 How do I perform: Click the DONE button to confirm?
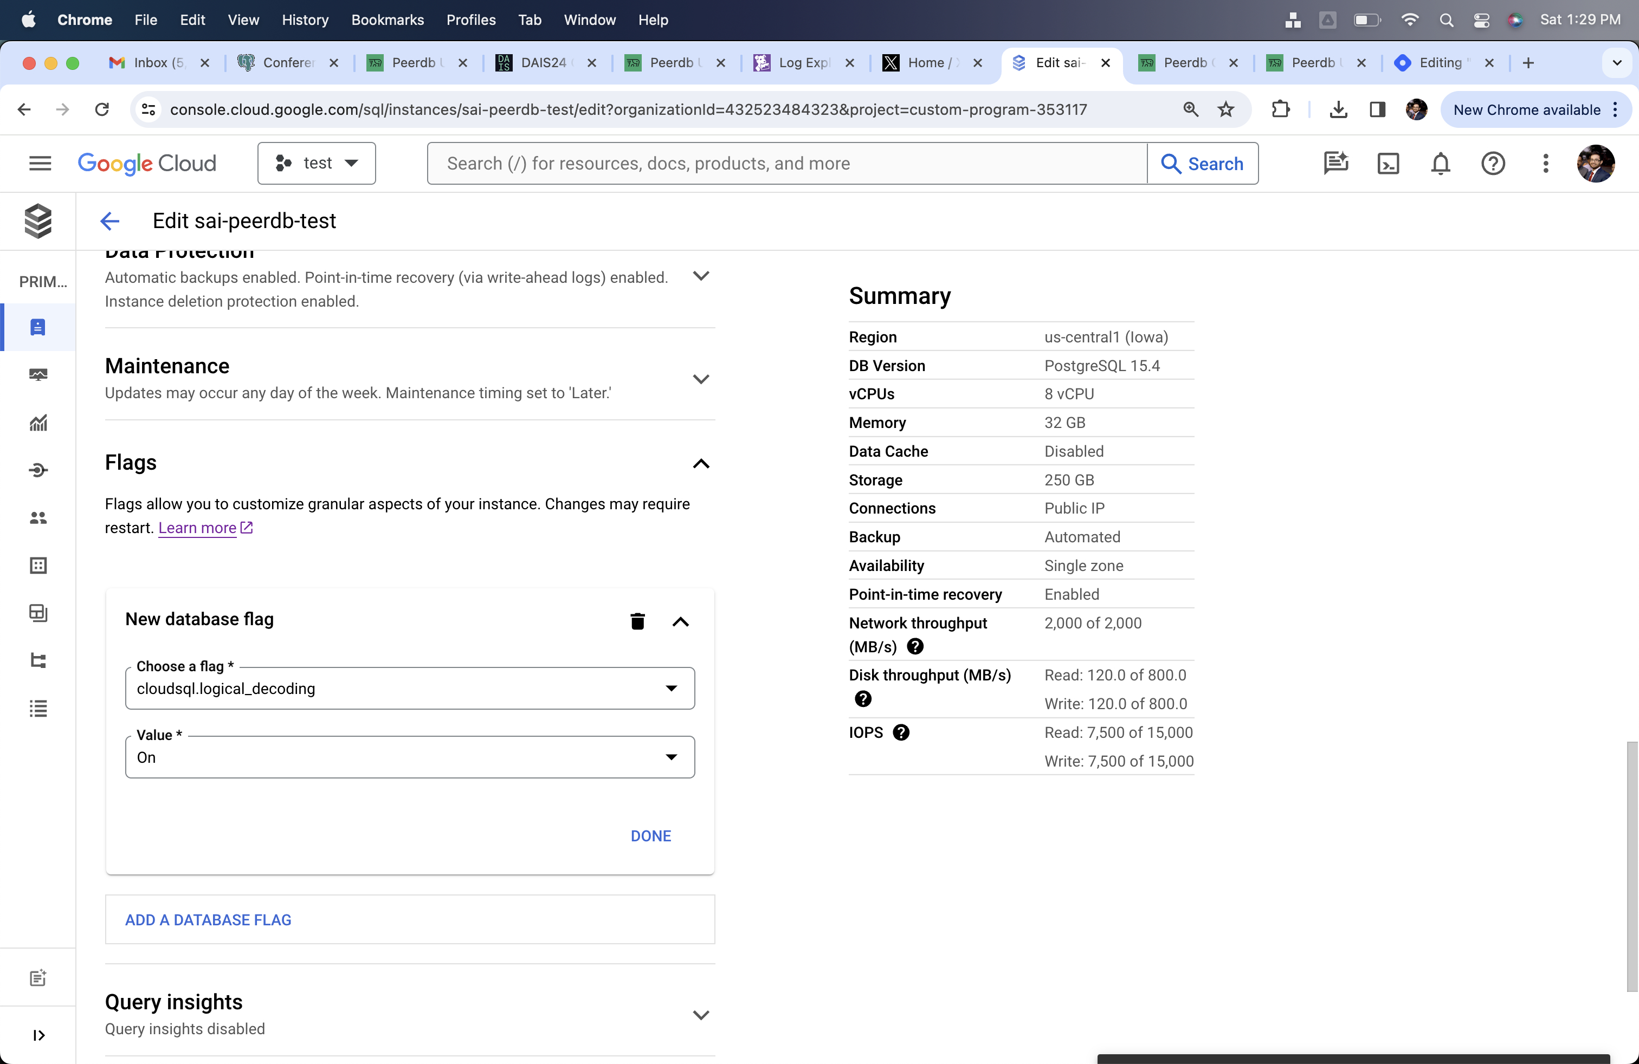point(651,835)
